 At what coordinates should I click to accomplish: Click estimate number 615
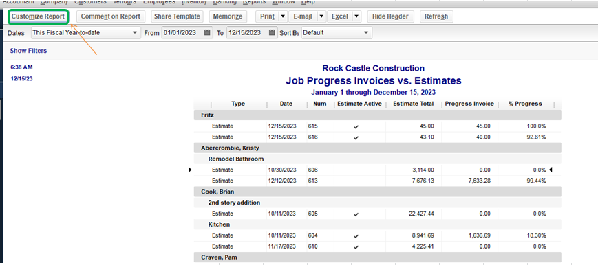point(313,126)
